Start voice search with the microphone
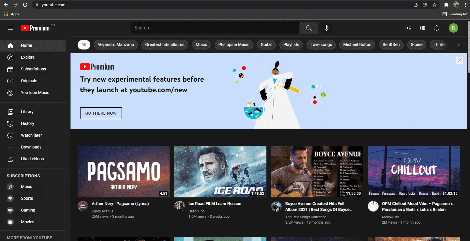 click(x=327, y=28)
